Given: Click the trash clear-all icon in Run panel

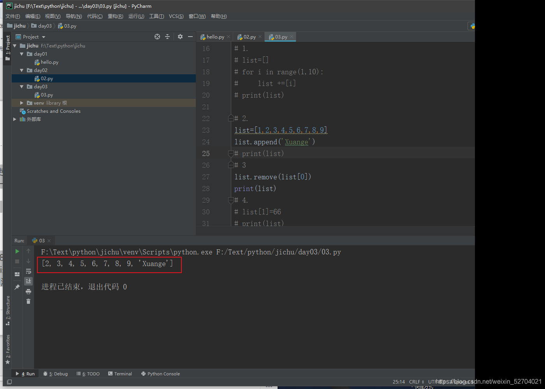Looking at the screenshot, I should pos(28,301).
